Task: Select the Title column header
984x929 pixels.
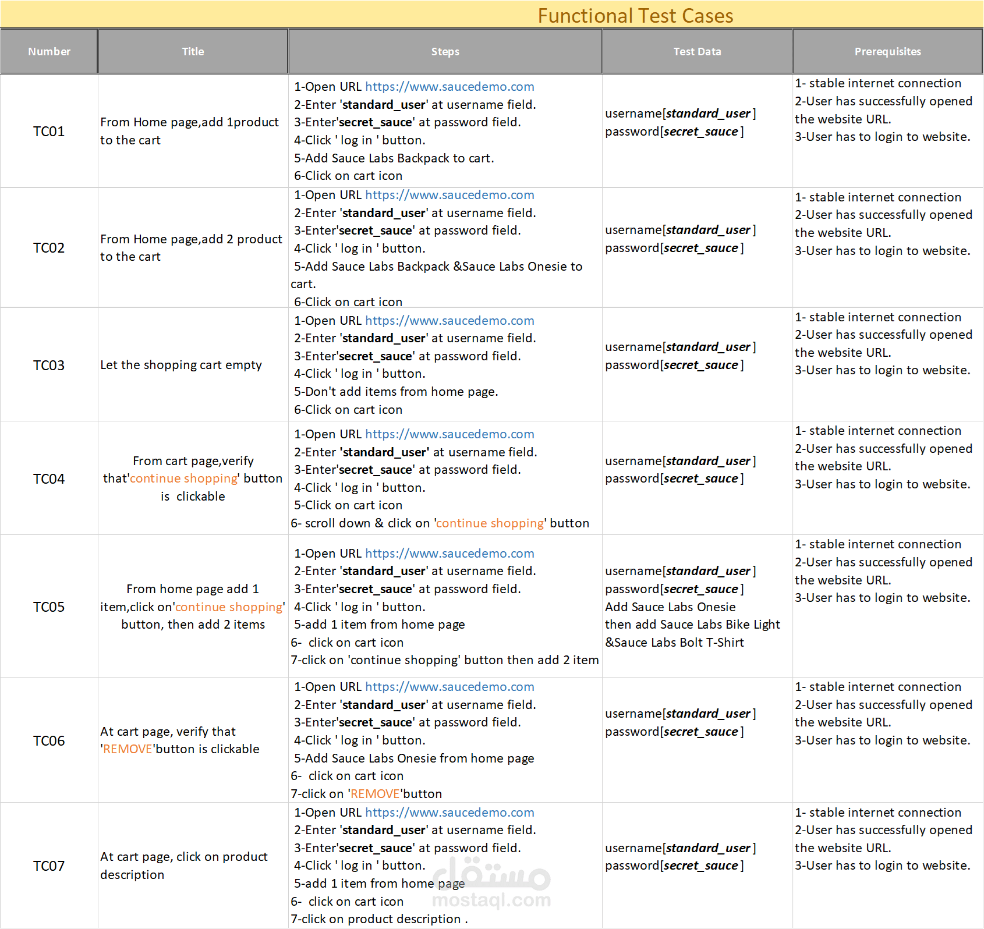Action: [193, 51]
